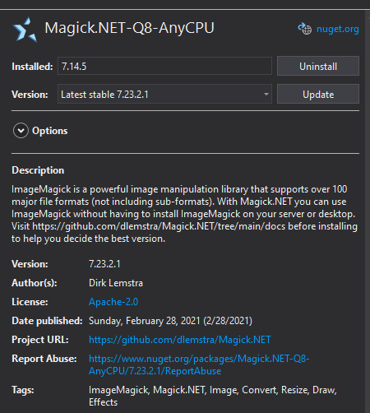This screenshot has width=370, height=413.
Task: Open the Apache-2.0 license link
Action: (113, 302)
